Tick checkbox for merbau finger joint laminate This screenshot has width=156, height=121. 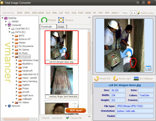(47, 97)
